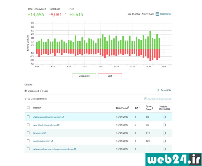Viewport: 202px width, 166px height.
Task: Check the box for digitalsquirrelmarketing.com row
Action: point(28,117)
